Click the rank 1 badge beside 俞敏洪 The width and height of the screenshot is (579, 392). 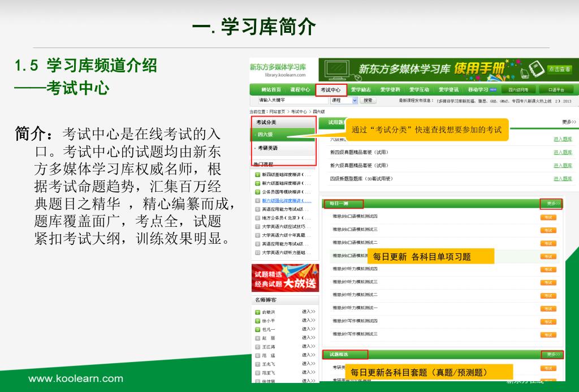coord(258,312)
